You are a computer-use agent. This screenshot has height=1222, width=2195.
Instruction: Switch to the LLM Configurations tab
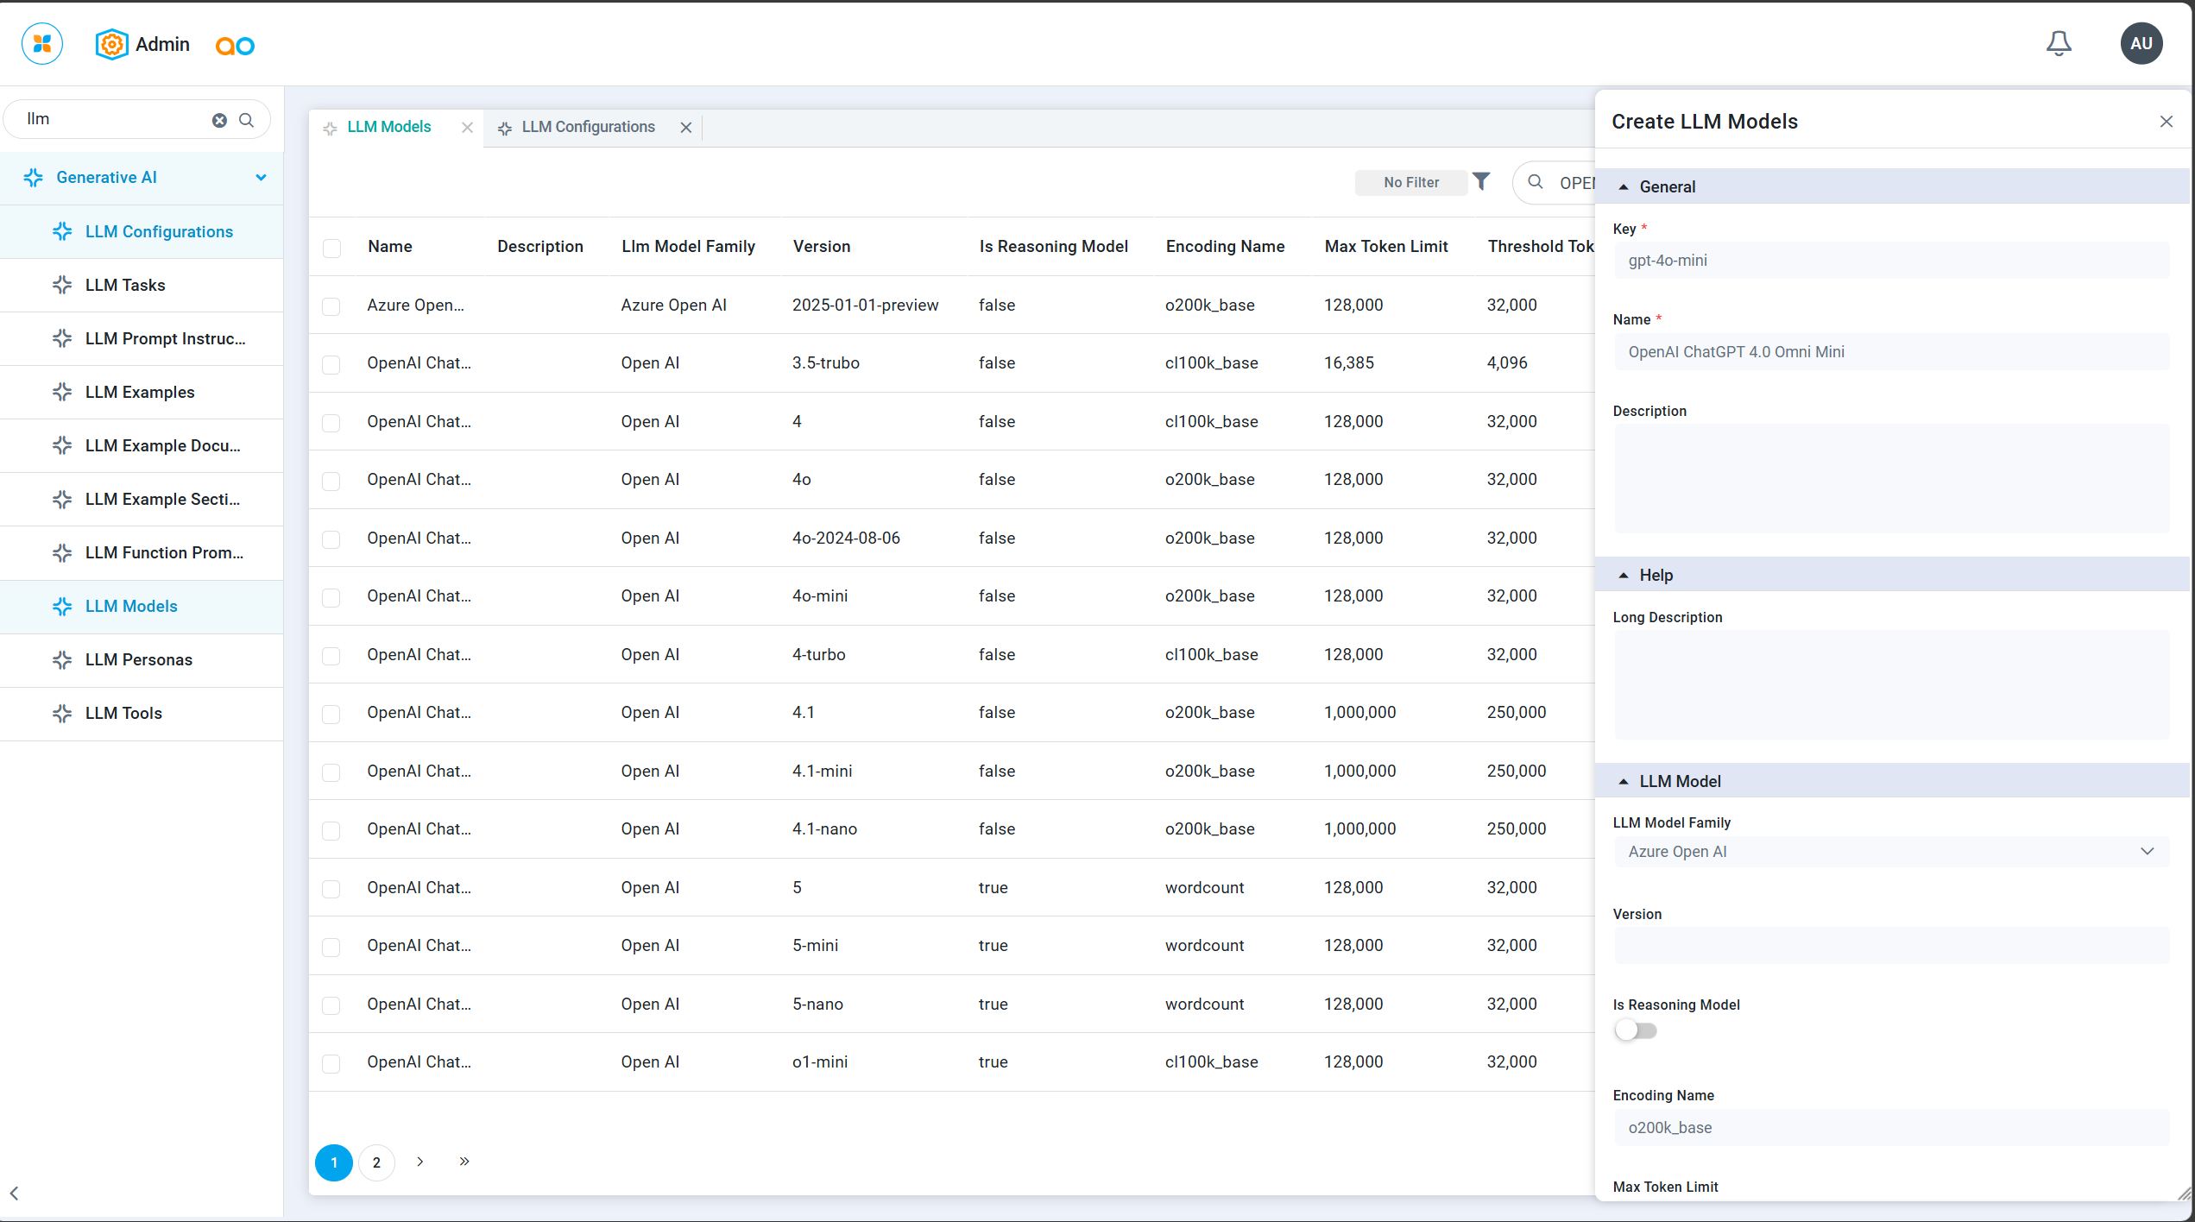point(588,127)
